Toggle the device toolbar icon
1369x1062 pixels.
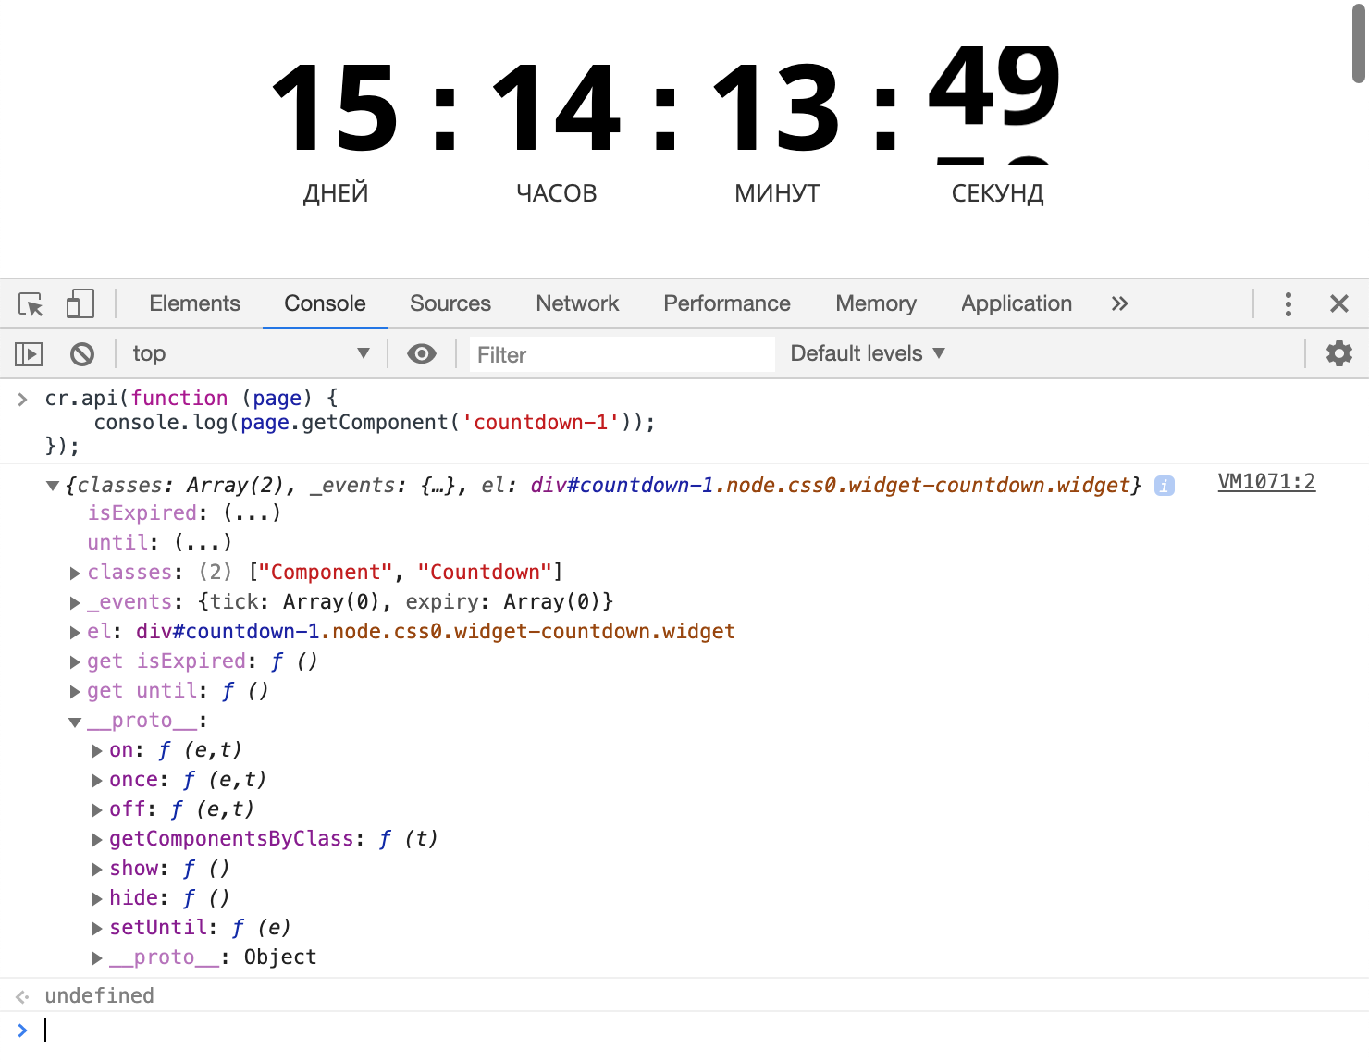(80, 303)
